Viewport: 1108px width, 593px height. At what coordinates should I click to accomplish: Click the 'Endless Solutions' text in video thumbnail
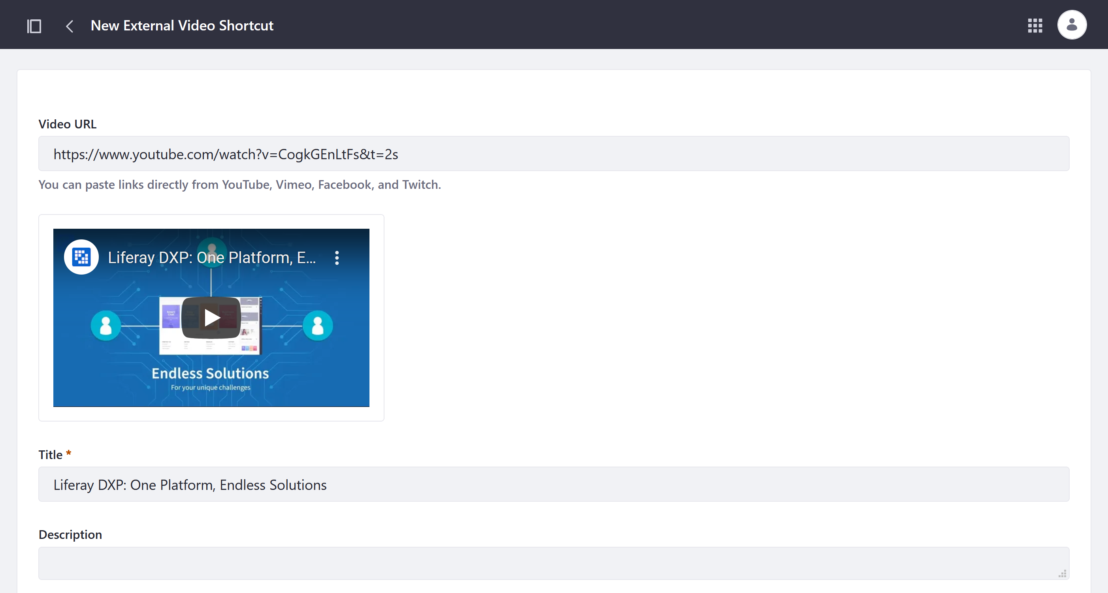click(210, 373)
